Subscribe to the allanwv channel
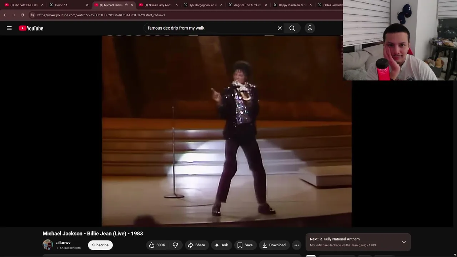The image size is (457, 257). pos(100,245)
